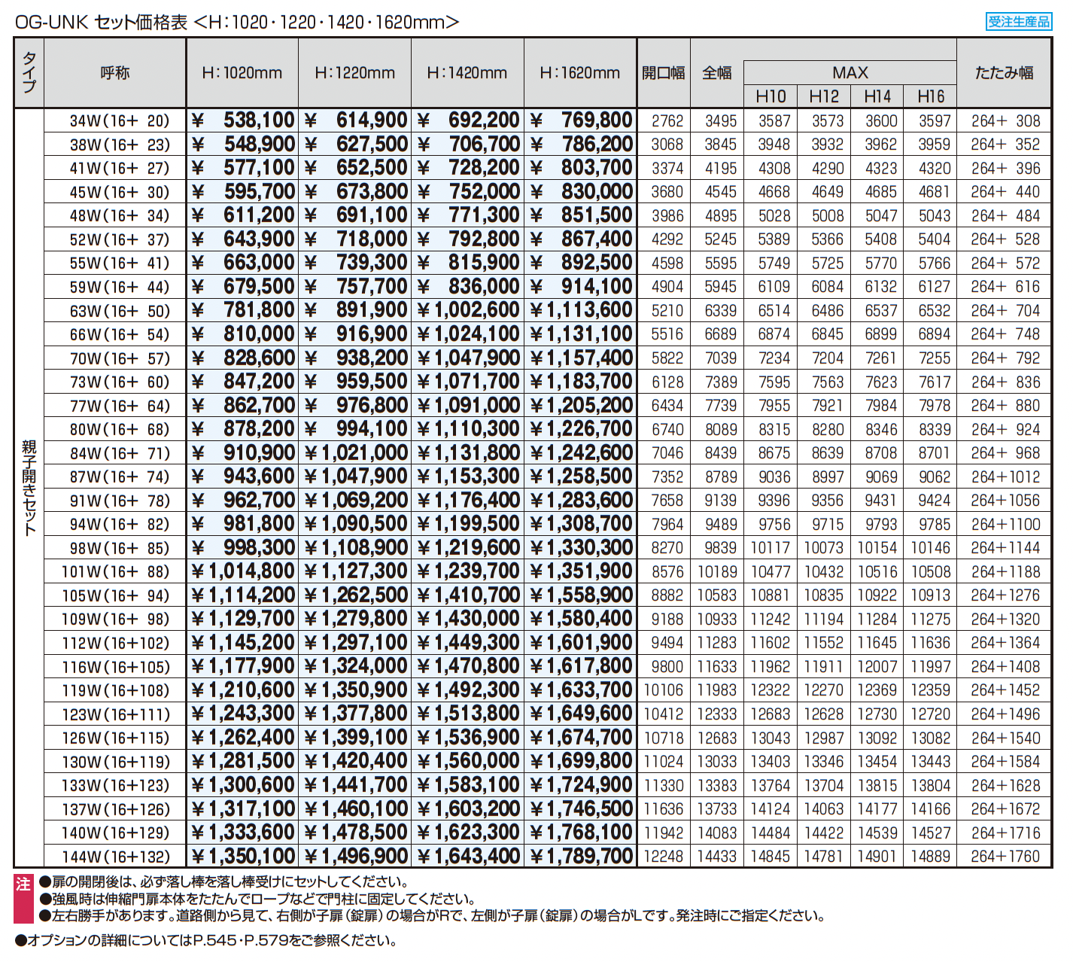Select row name 94W(16+ 82)
Screen dimensions: 1073x962
click(120, 525)
